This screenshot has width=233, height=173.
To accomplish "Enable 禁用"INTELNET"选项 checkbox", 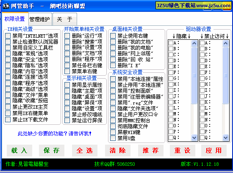I will (x=8, y=36).
